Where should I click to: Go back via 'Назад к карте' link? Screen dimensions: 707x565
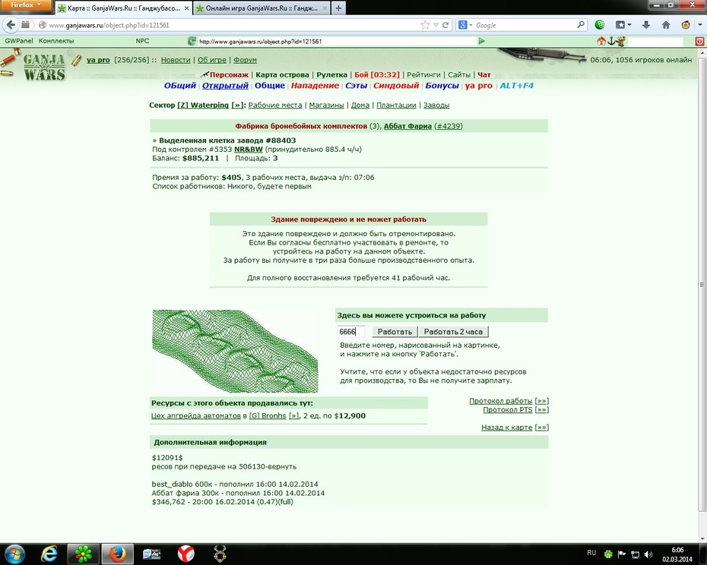click(507, 428)
